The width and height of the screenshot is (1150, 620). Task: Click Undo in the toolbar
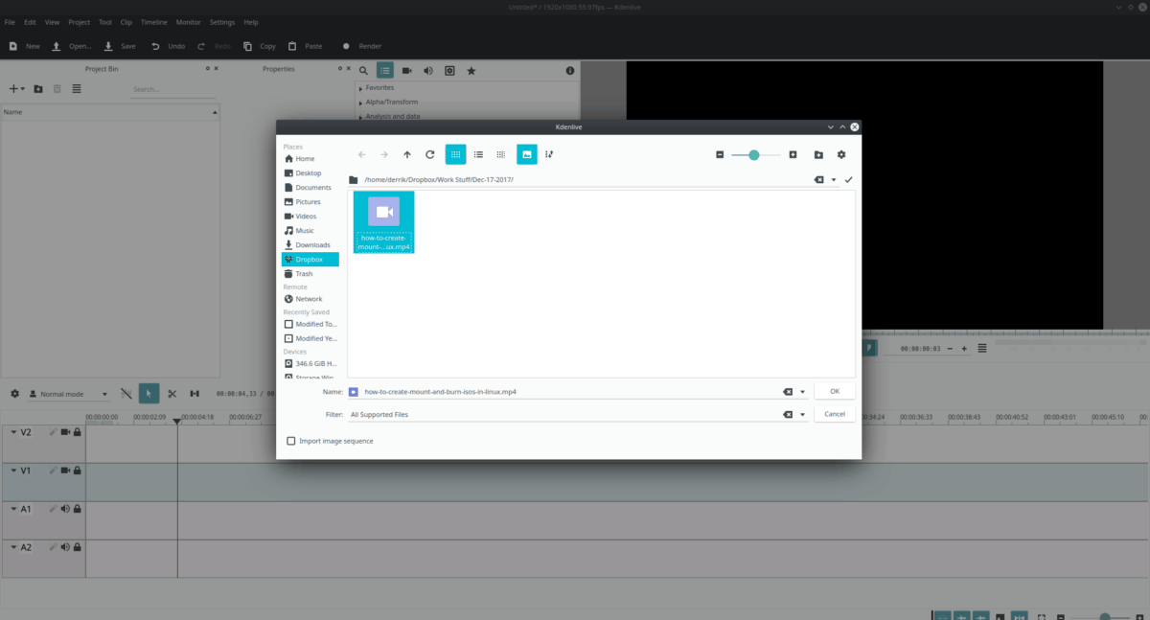tap(169, 46)
